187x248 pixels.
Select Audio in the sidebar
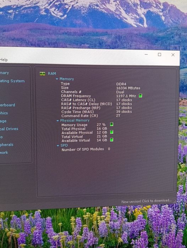pos(1,137)
